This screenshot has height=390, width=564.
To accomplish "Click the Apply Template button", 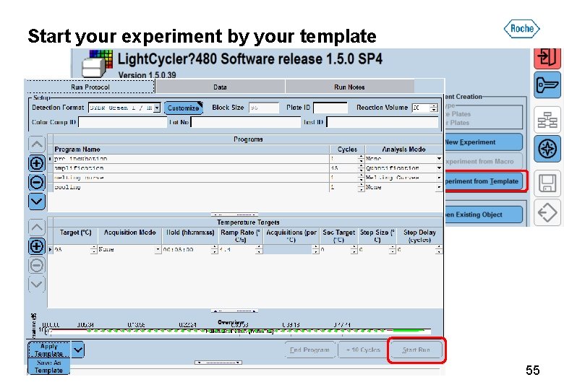I will point(49,350).
